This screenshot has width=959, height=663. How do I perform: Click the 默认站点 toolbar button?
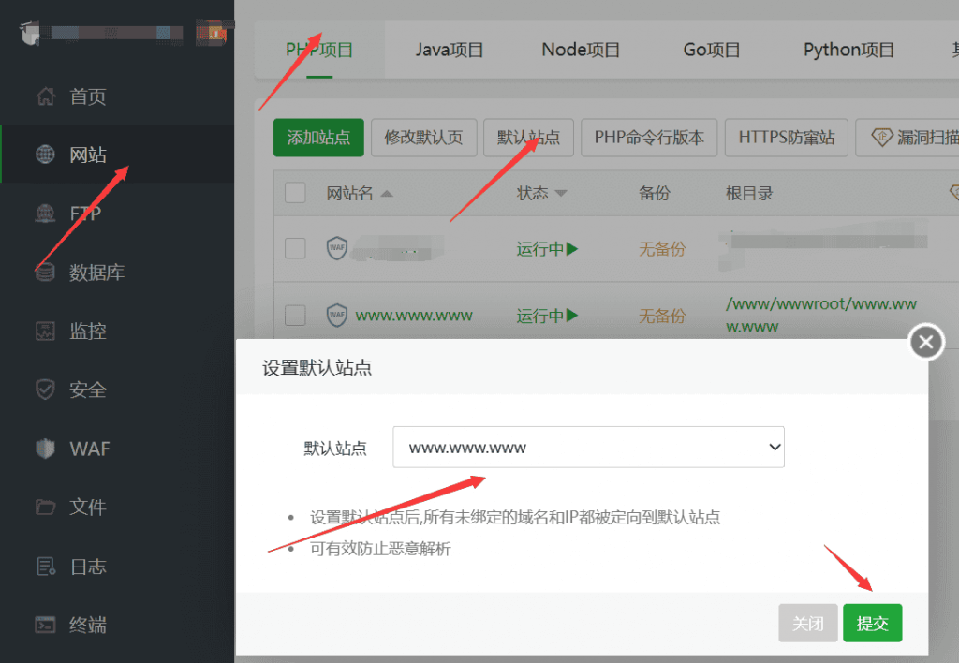coord(528,138)
